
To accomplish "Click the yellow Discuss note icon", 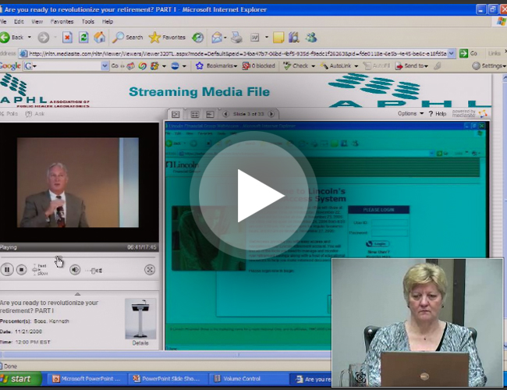I will (278, 37).
